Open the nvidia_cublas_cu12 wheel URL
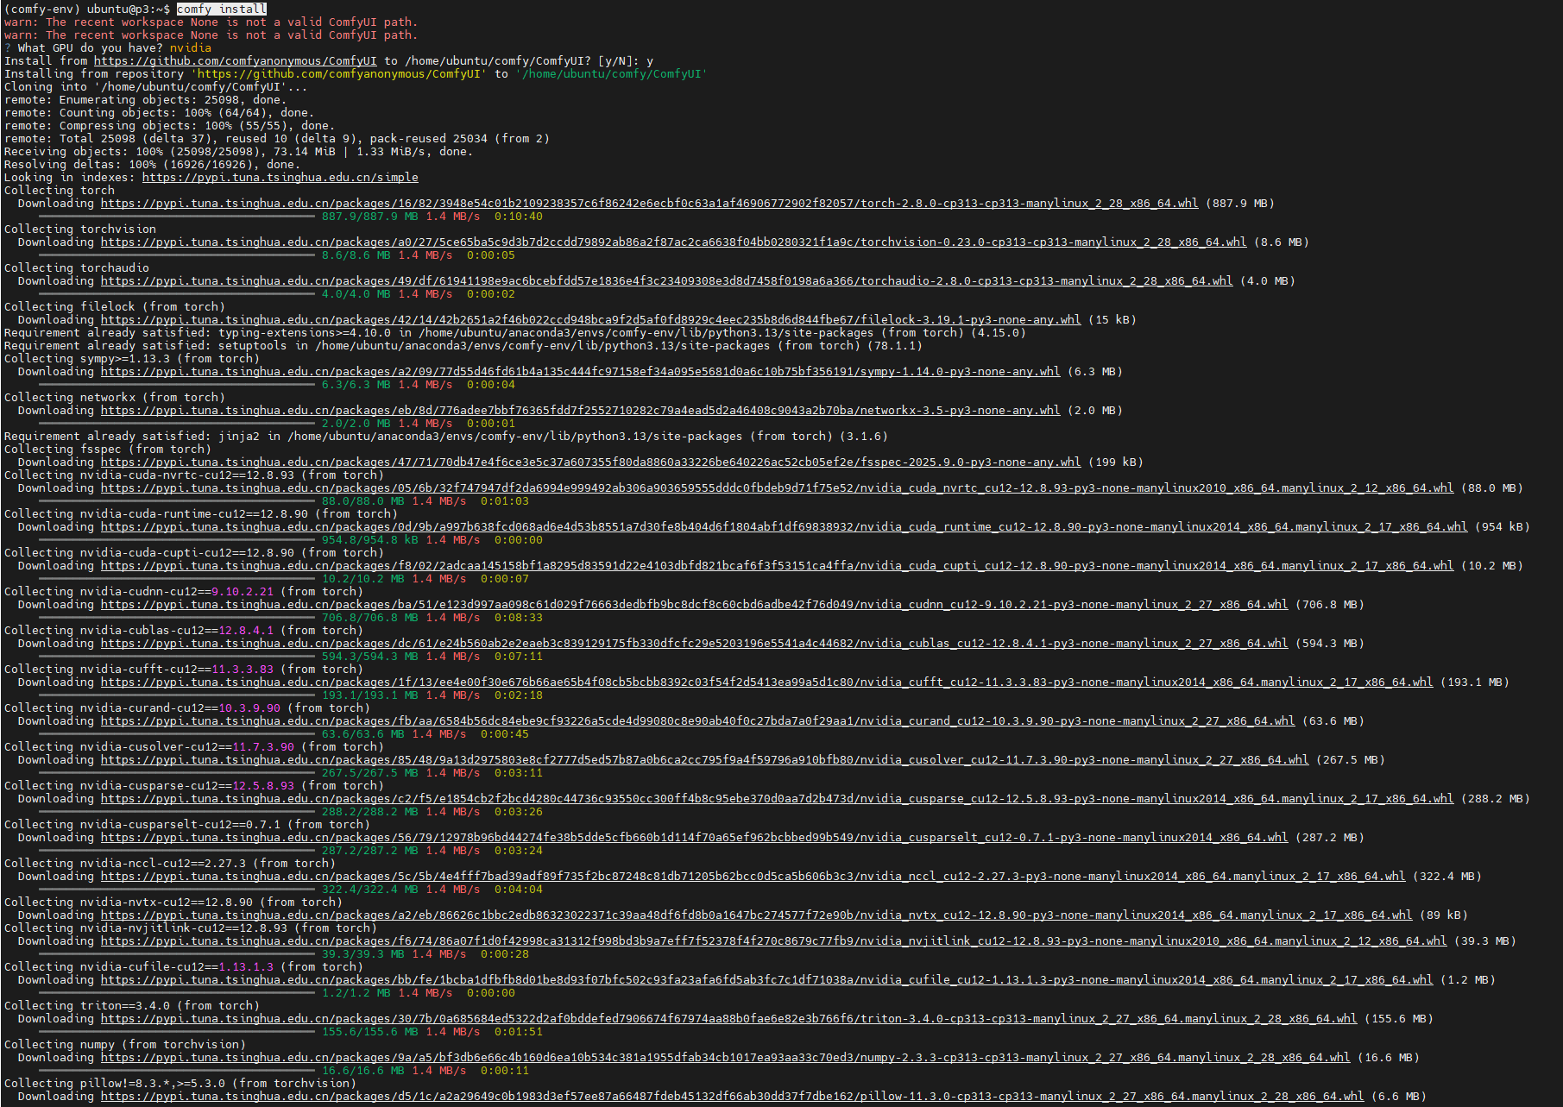The height and width of the screenshot is (1107, 1563). 694,644
